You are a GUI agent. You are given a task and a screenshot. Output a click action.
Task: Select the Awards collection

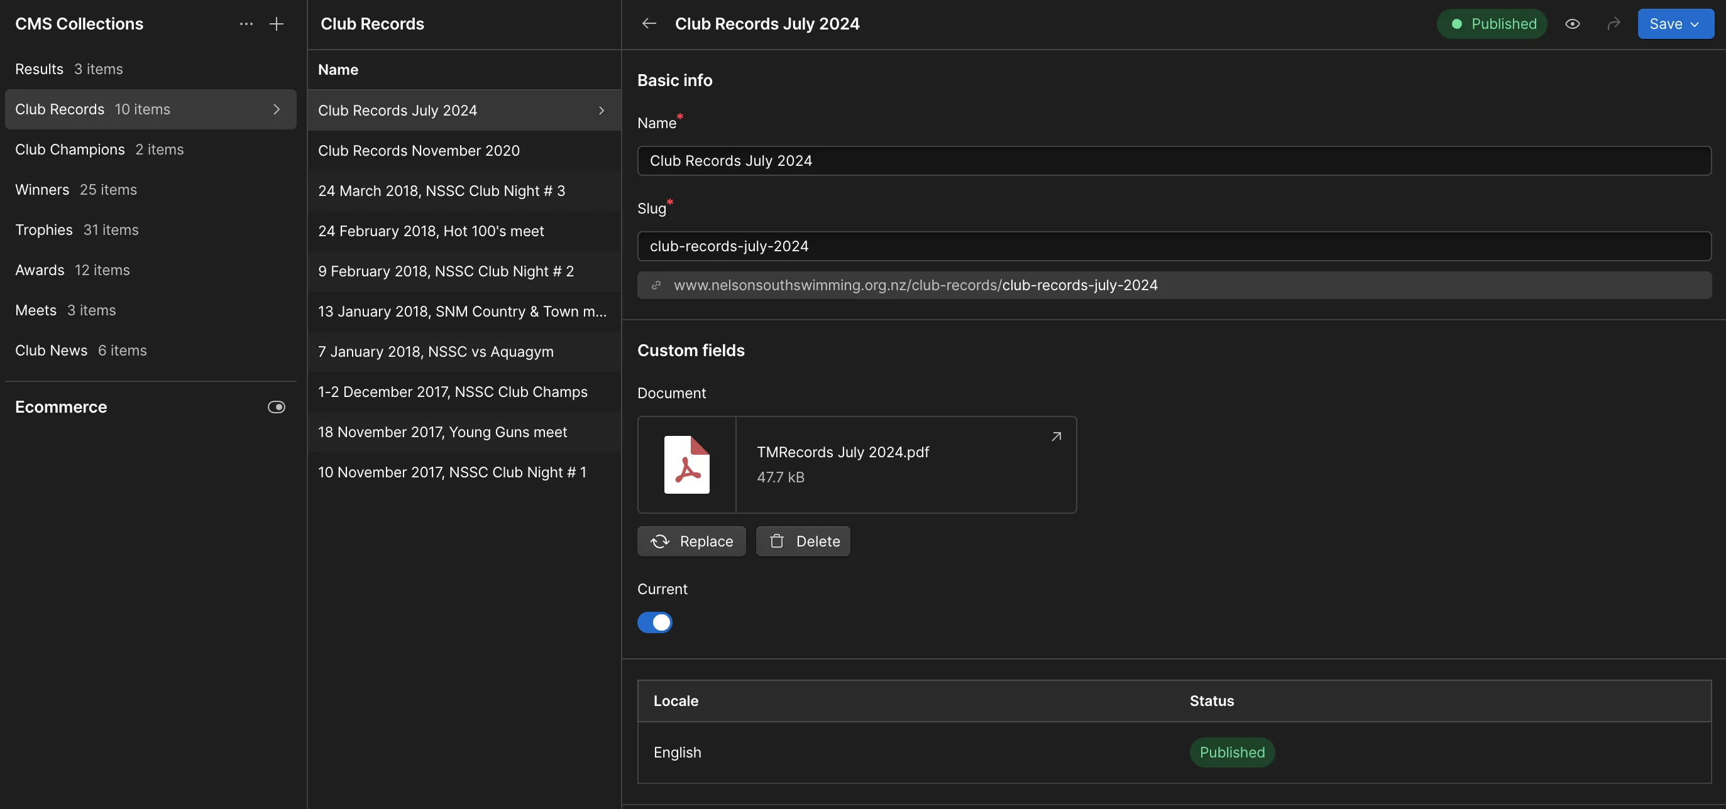[151, 270]
